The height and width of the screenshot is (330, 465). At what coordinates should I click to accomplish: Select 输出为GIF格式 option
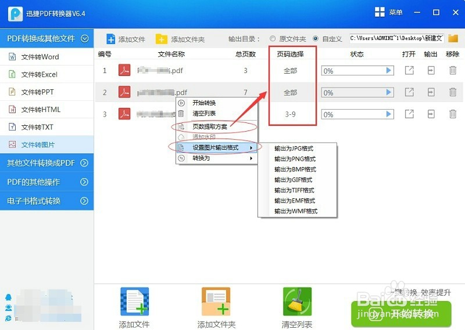298,180
